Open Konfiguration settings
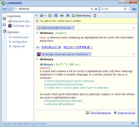 coord(18,42)
